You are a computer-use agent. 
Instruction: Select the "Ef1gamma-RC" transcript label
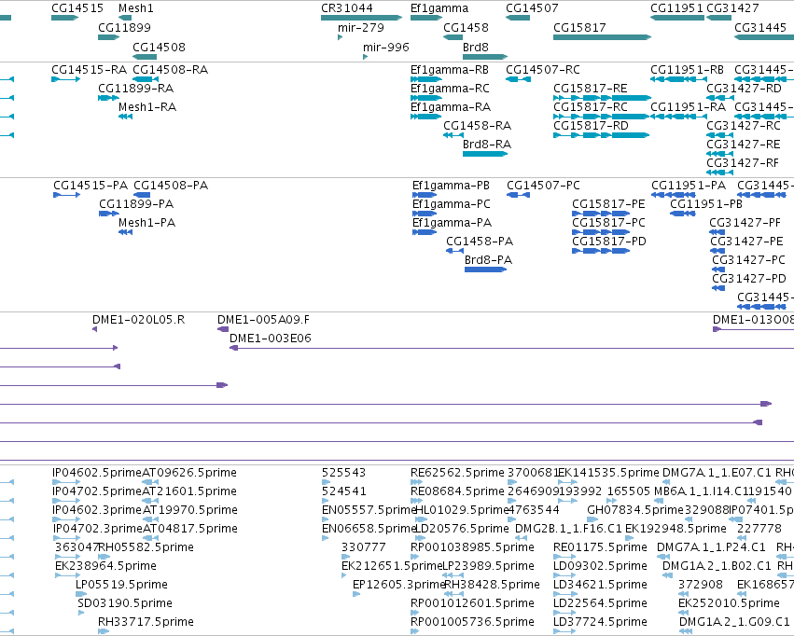click(x=450, y=88)
